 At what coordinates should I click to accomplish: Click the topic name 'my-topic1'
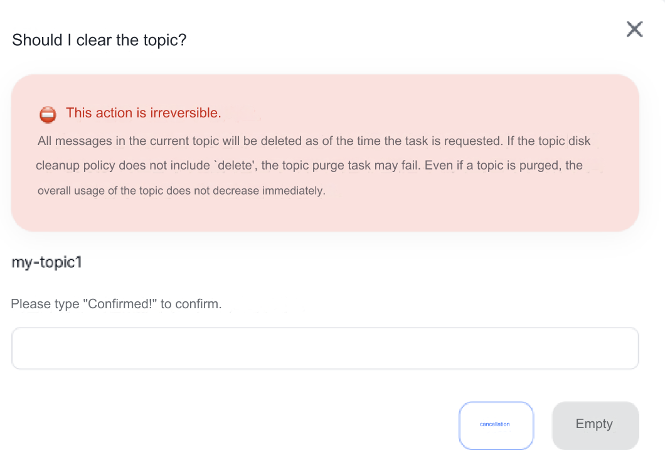46,262
